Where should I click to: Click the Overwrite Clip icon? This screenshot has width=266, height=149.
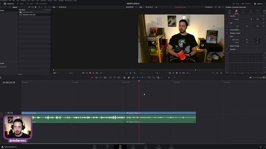click(x=115, y=77)
